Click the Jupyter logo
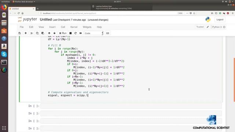The width and height of the screenshot is (235, 132). coord(28,19)
